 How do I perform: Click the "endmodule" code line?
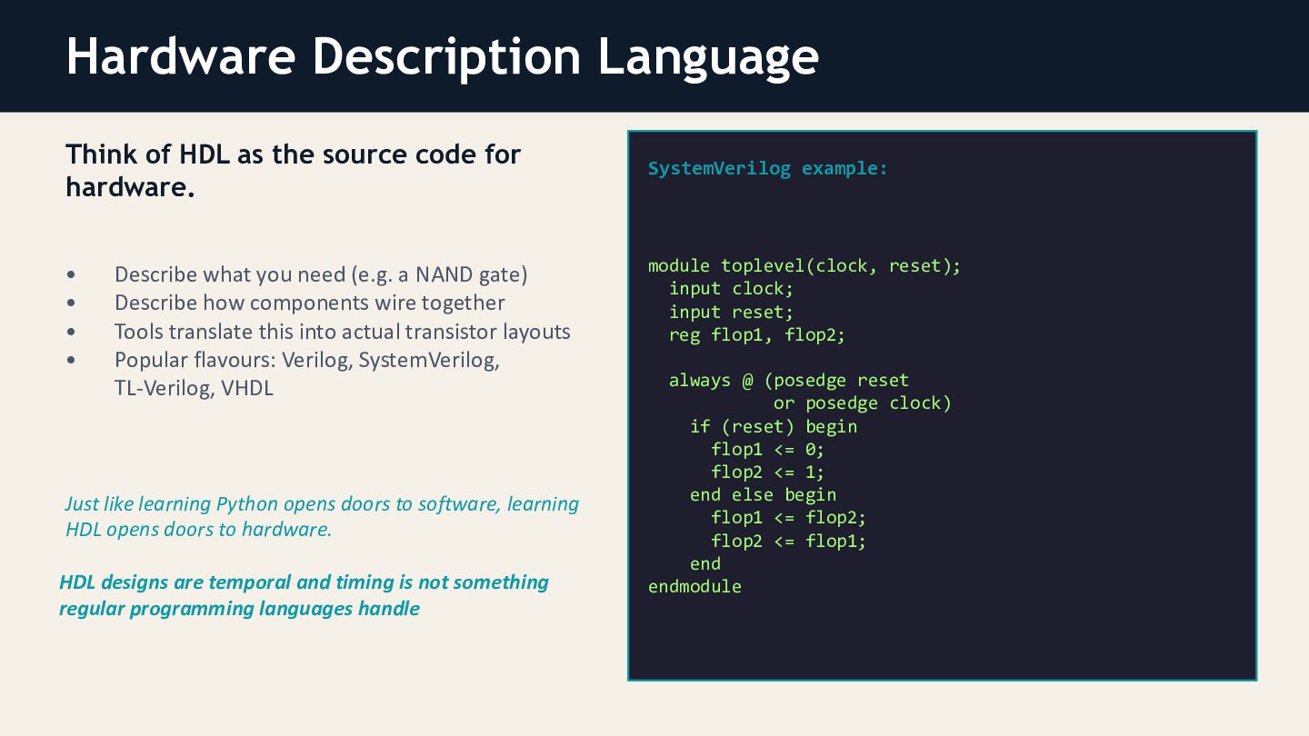[694, 587]
